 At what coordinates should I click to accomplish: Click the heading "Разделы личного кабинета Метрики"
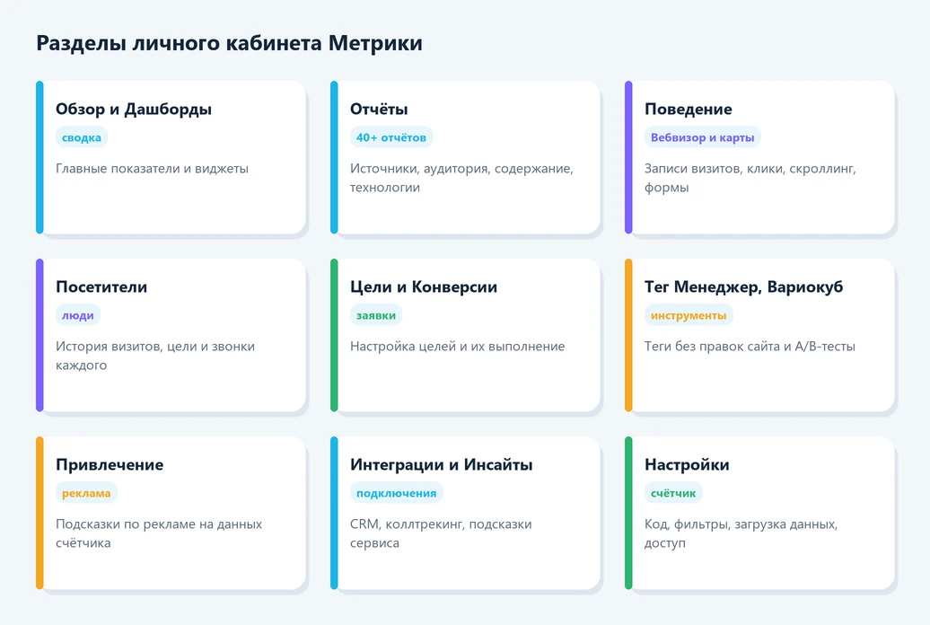point(229,43)
